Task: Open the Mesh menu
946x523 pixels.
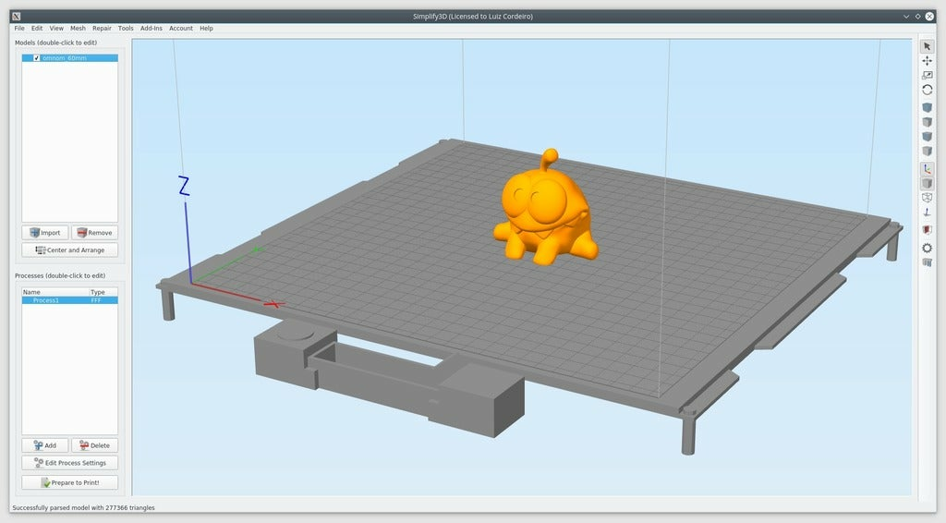Action: tap(78, 29)
